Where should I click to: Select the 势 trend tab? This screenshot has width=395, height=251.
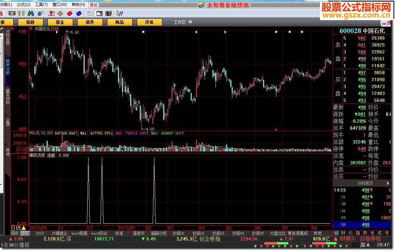pyautogui.click(x=365, y=233)
